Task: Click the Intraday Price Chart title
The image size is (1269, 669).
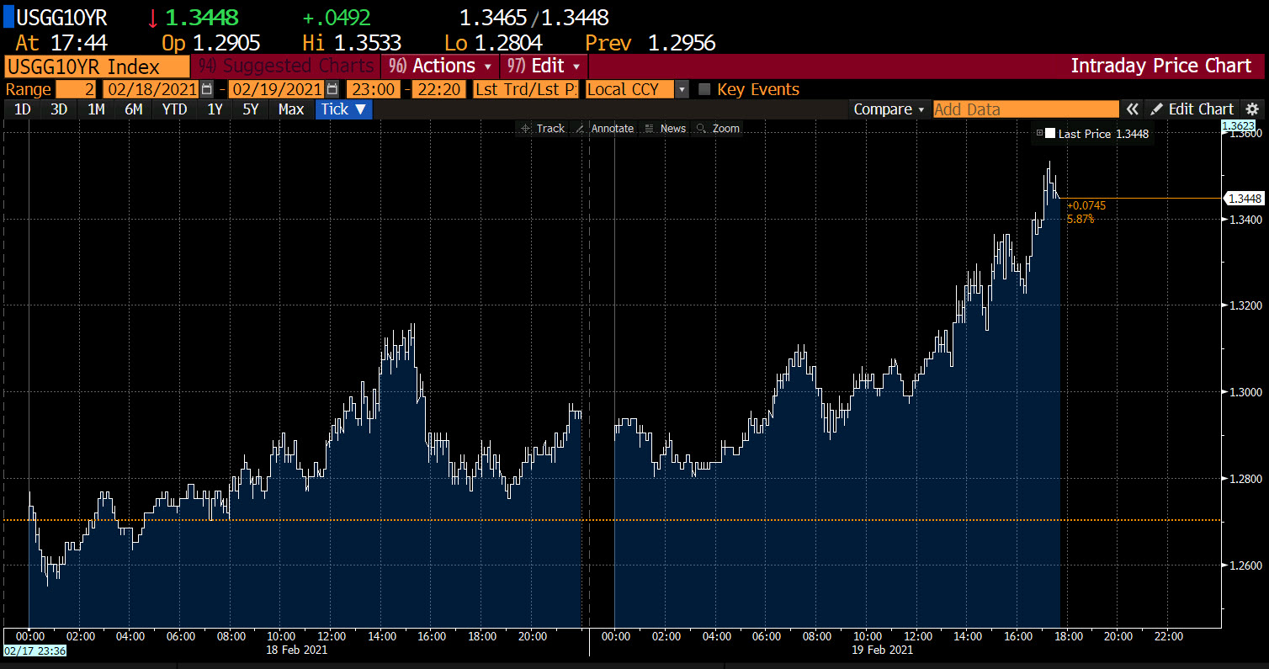Action: [1160, 66]
